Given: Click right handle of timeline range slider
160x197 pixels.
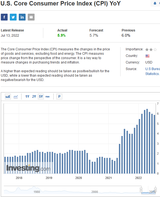Looking at the screenshot, I should 155,190.
